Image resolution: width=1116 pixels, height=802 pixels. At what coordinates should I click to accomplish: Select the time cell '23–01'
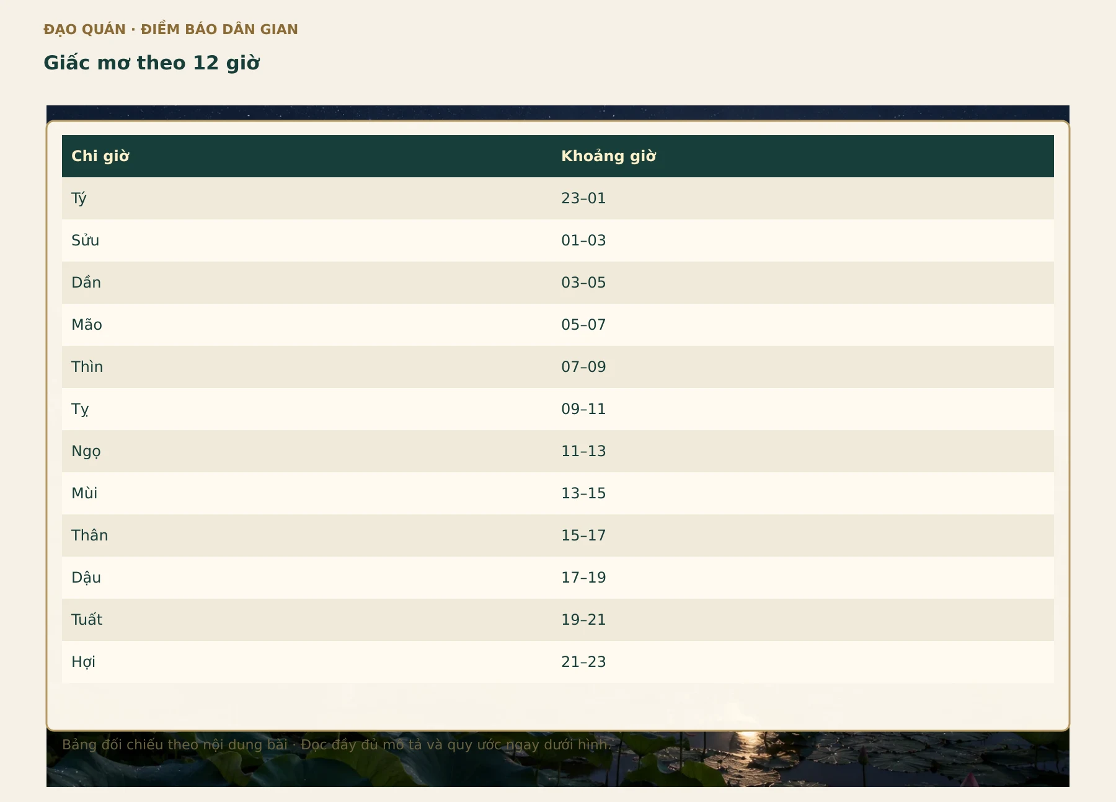click(x=803, y=198)
